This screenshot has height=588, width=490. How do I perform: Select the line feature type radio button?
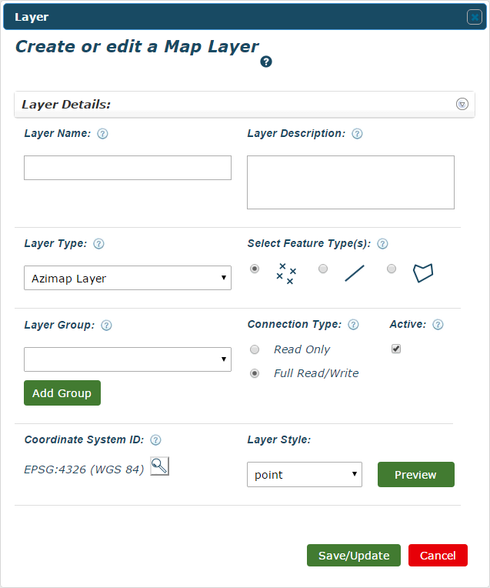click(323, 269)
